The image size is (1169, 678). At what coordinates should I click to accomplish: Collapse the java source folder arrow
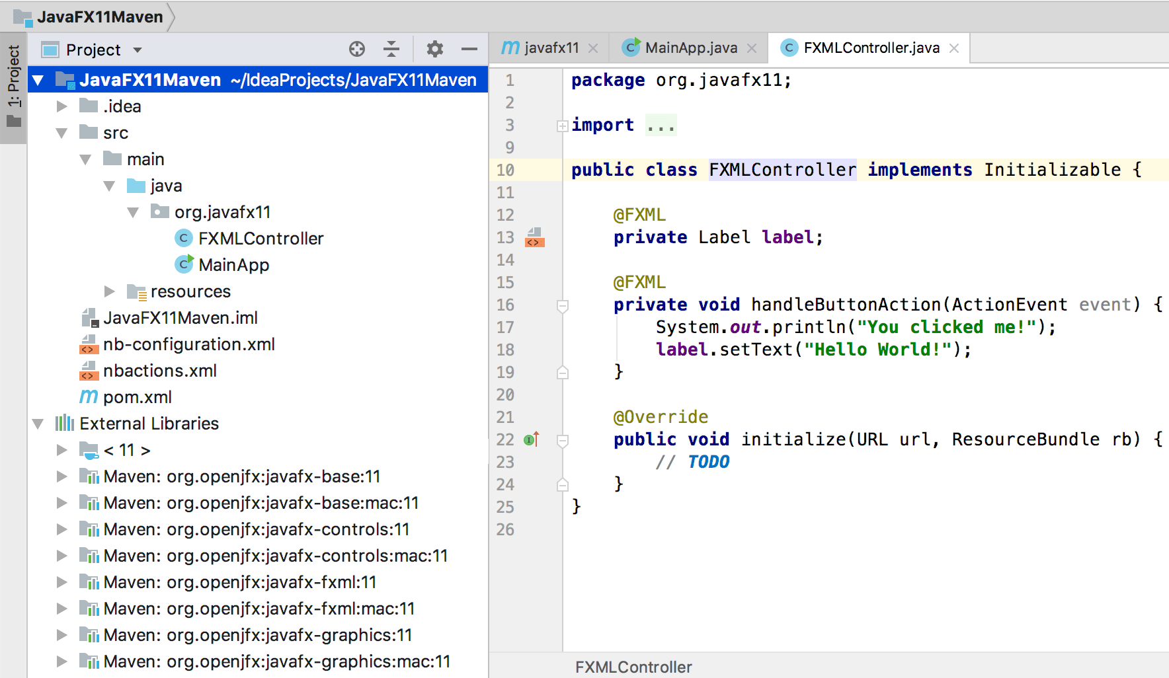pyautogui.click(x=109, y=186)
